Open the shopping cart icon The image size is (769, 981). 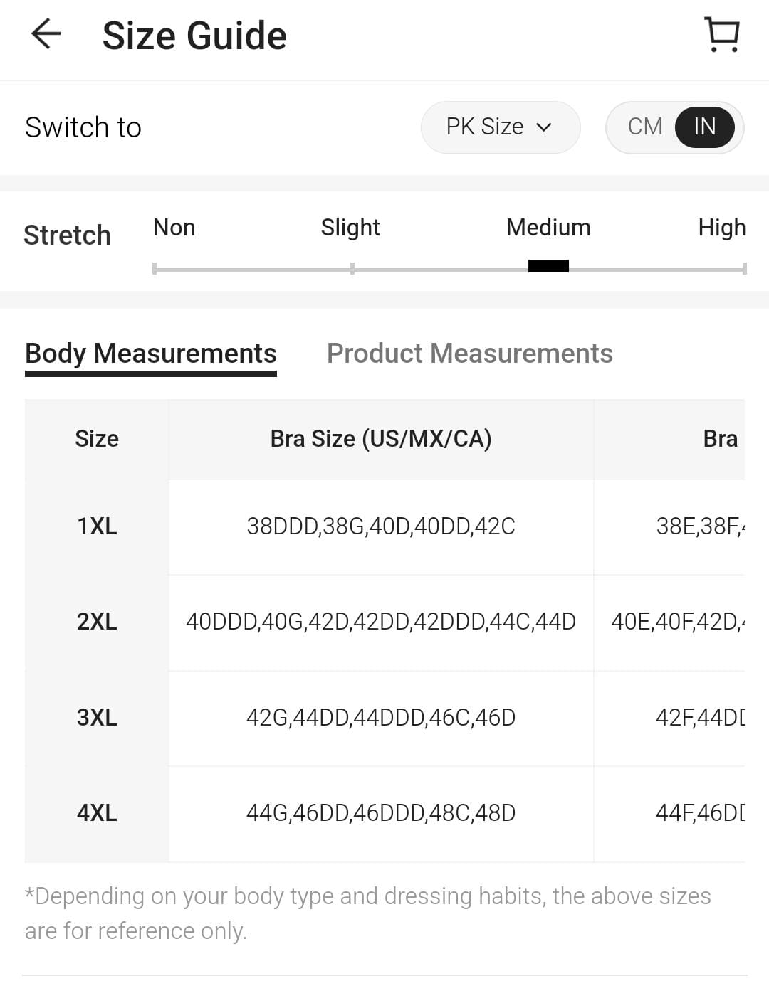(x=722, y=35)
